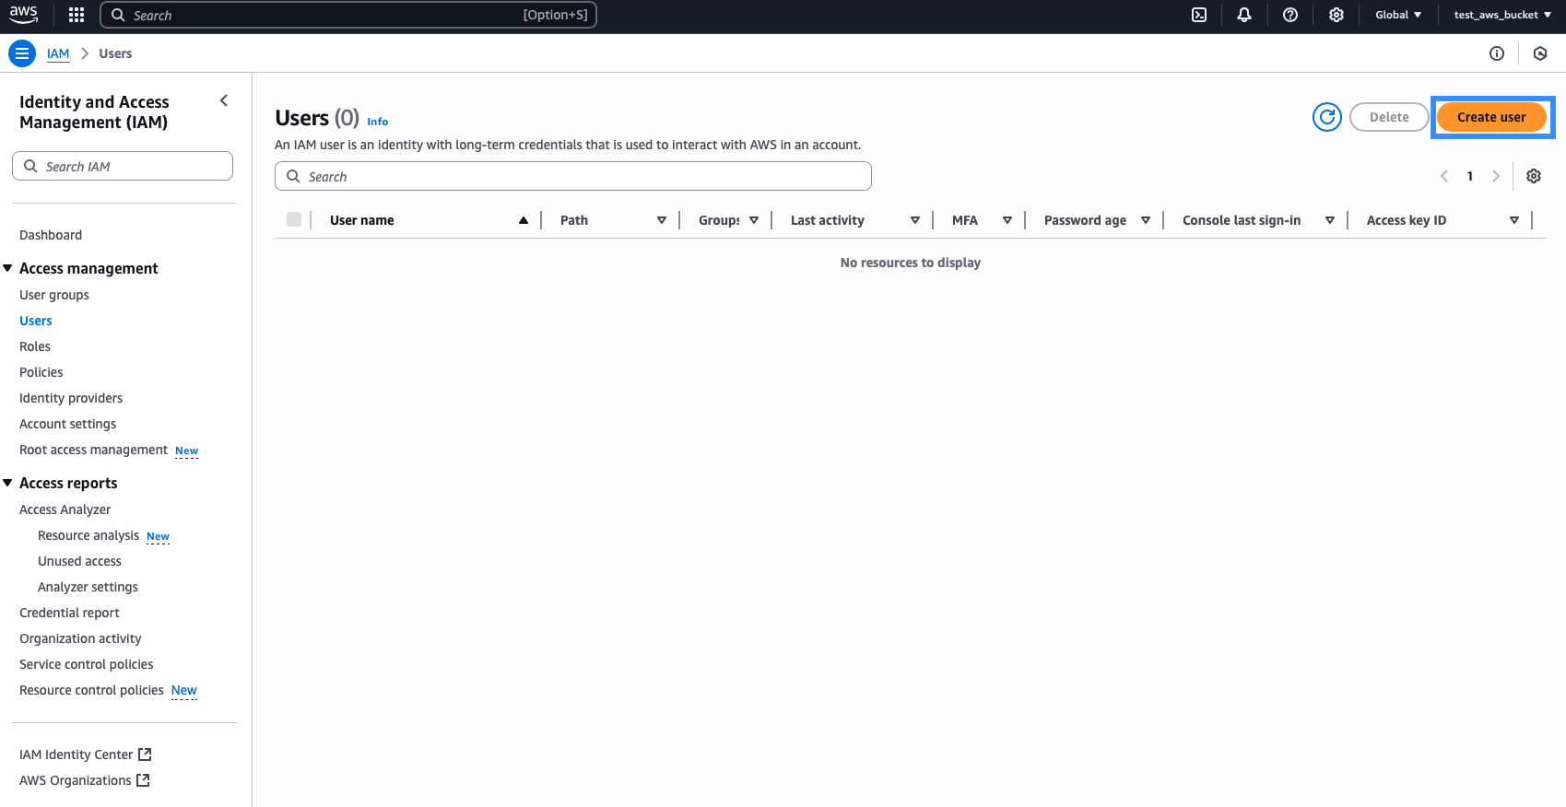Open Account settings in the sidebar

point(68,424)
